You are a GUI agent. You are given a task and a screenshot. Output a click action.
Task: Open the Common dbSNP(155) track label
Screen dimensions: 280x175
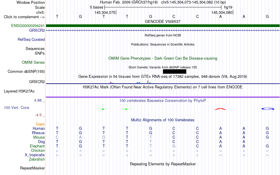[x=26, y=71]
